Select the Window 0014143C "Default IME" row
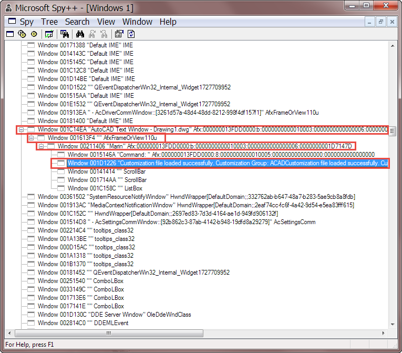 86,54
